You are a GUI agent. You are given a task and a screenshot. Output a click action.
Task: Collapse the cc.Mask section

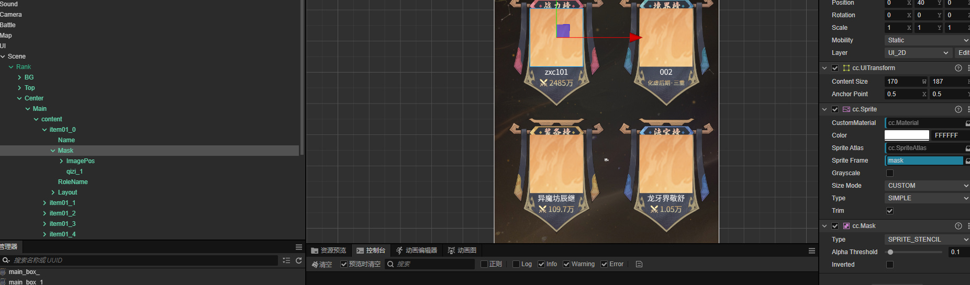click(824, 226)
